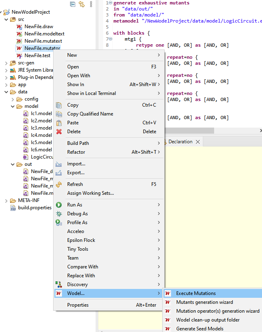Viewport: 262px width, 332px height.
Task: Open Mutation operator(s) generation wizard
Action: click(212, 311)
